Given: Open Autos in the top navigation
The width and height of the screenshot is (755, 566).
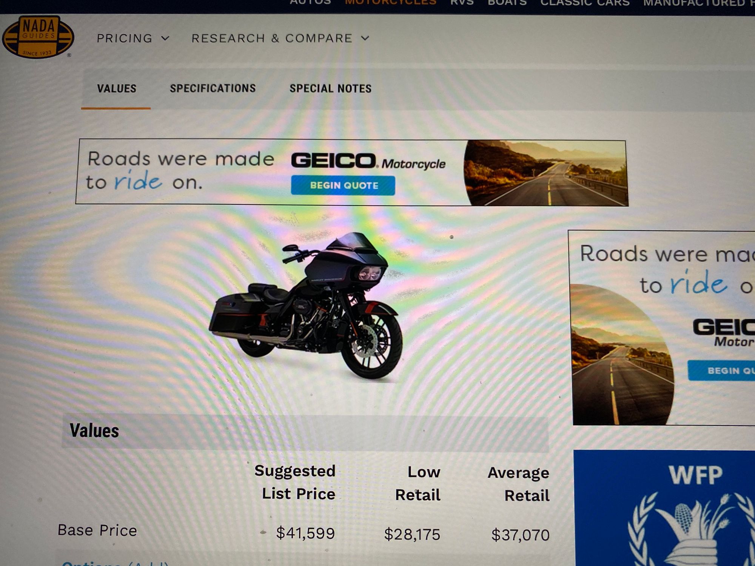Looking at the screenshot, I should coord(310,3).
